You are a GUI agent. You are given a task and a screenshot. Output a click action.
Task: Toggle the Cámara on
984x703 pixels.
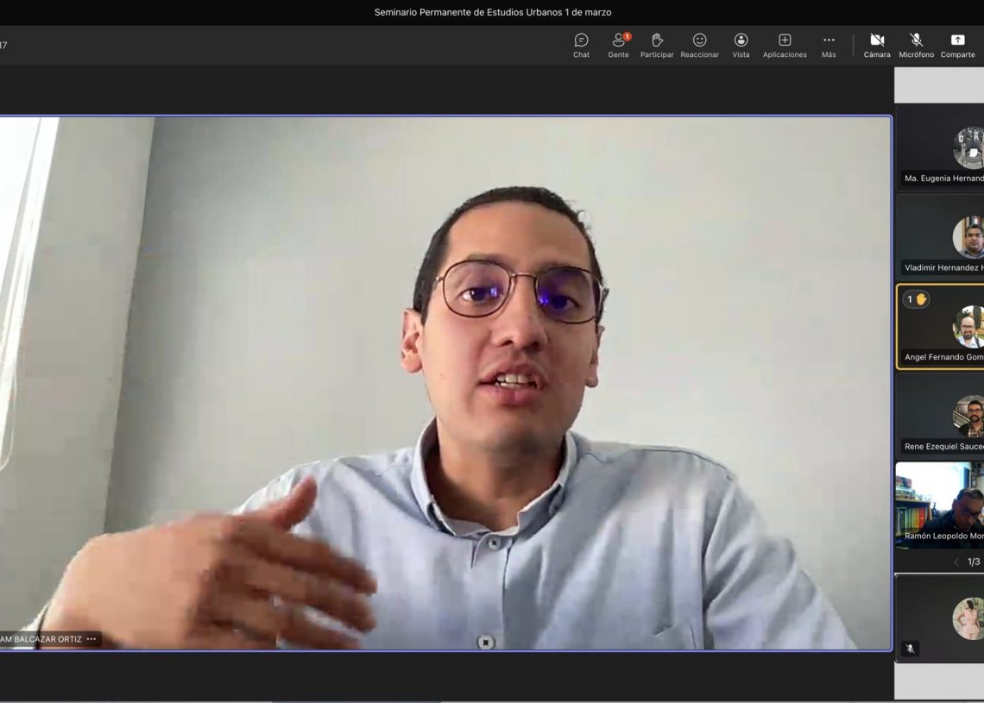(877, 45)
